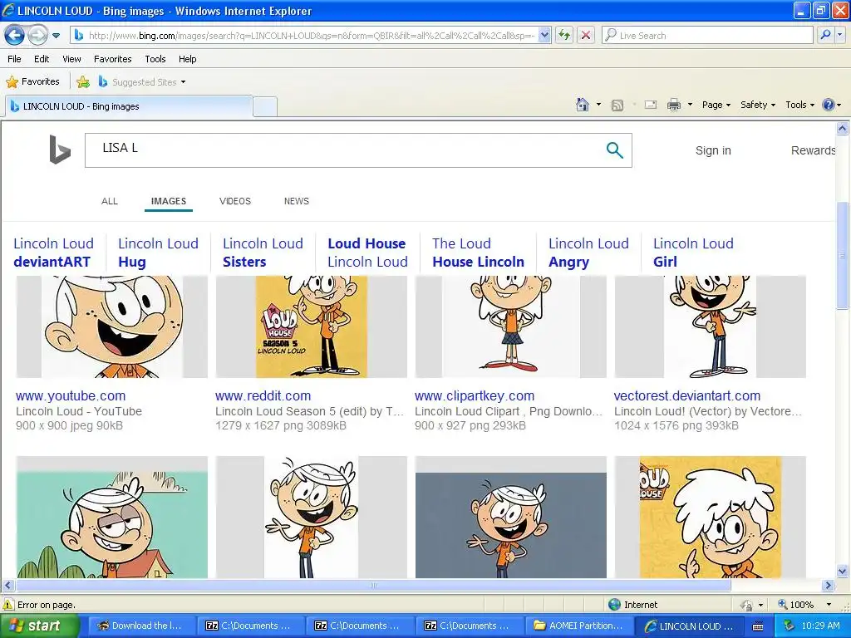This screenshot has width=851, height=638.
Task: Click the Add to Favorites Bar icon
Action: click(x=83, y=82)
